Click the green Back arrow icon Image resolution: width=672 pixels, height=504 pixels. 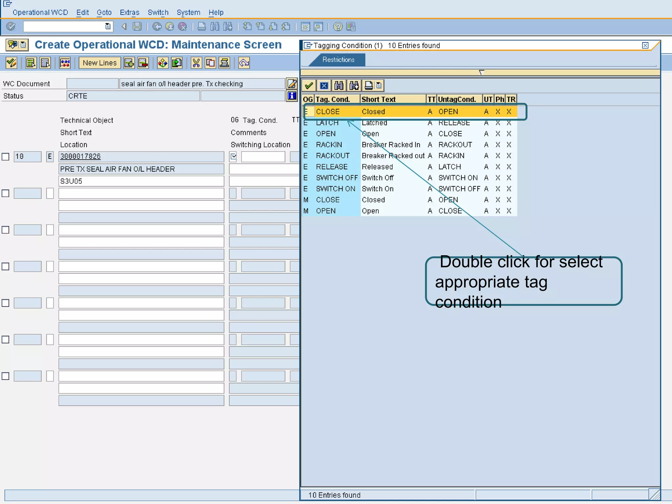pyautogui.click(x=157, y=27)
